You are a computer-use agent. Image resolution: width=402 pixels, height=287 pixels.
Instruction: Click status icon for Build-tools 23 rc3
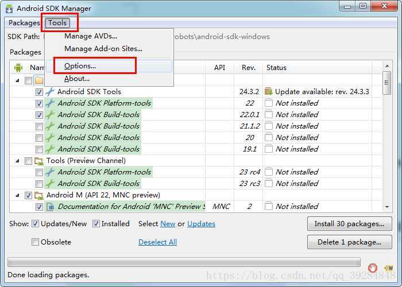click(268, 184)
